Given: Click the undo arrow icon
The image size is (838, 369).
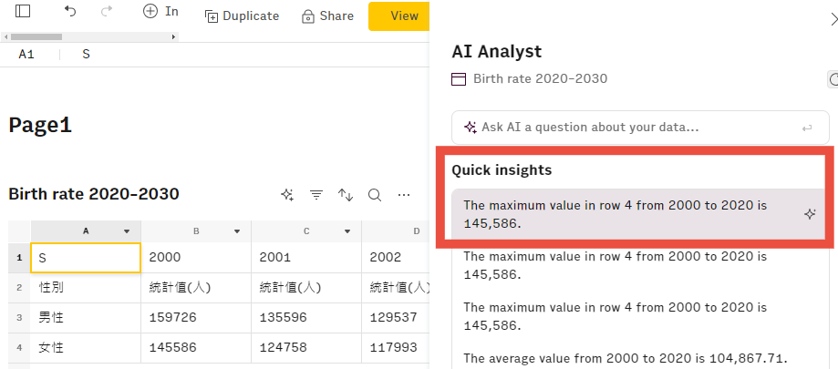Looking at the screenshot, I should 71,12.
